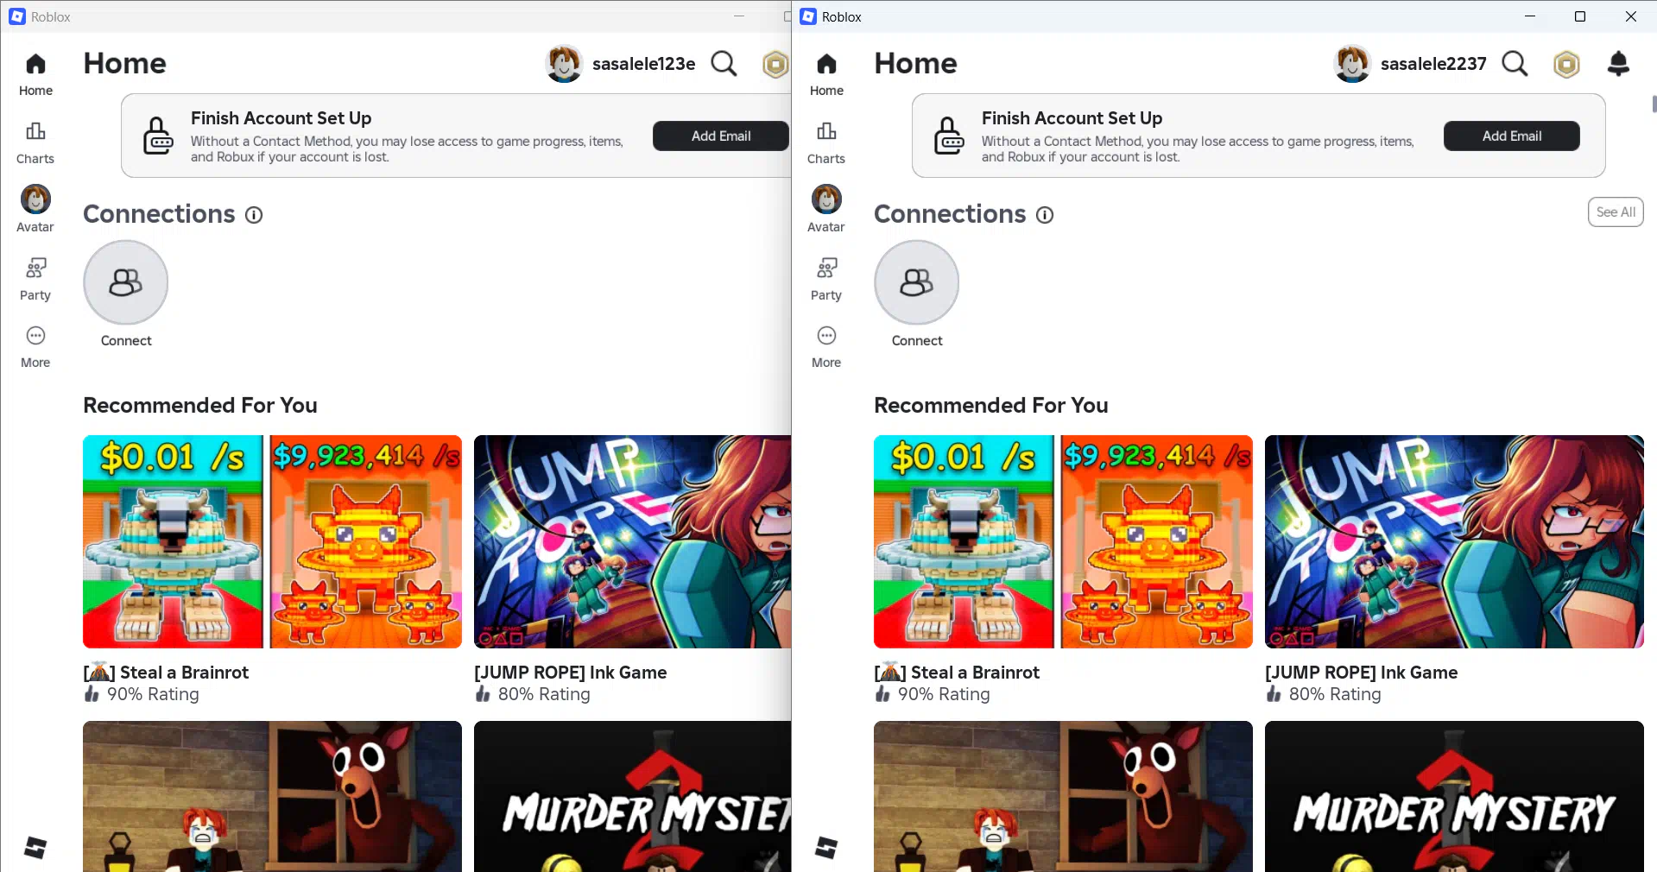
Task: Click Connections info icon in left window
Action: (x=254, y=215)
